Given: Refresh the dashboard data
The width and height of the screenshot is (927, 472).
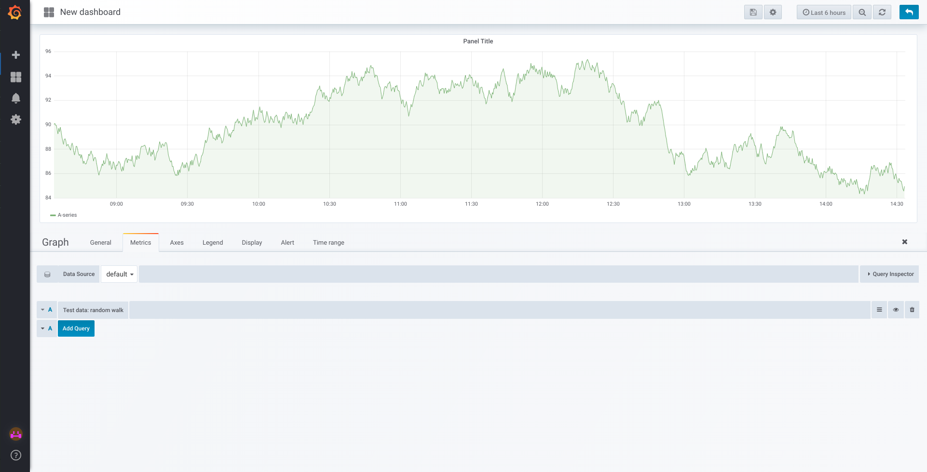Looking at the screenshot, I should click(882, 12).
